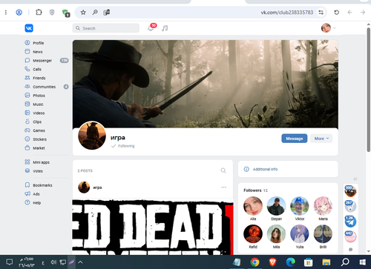Image resolution: width=371 pixels, height=269 pixels.
Task: Click the page vertical scrollbar
Action: click(369, 90)
